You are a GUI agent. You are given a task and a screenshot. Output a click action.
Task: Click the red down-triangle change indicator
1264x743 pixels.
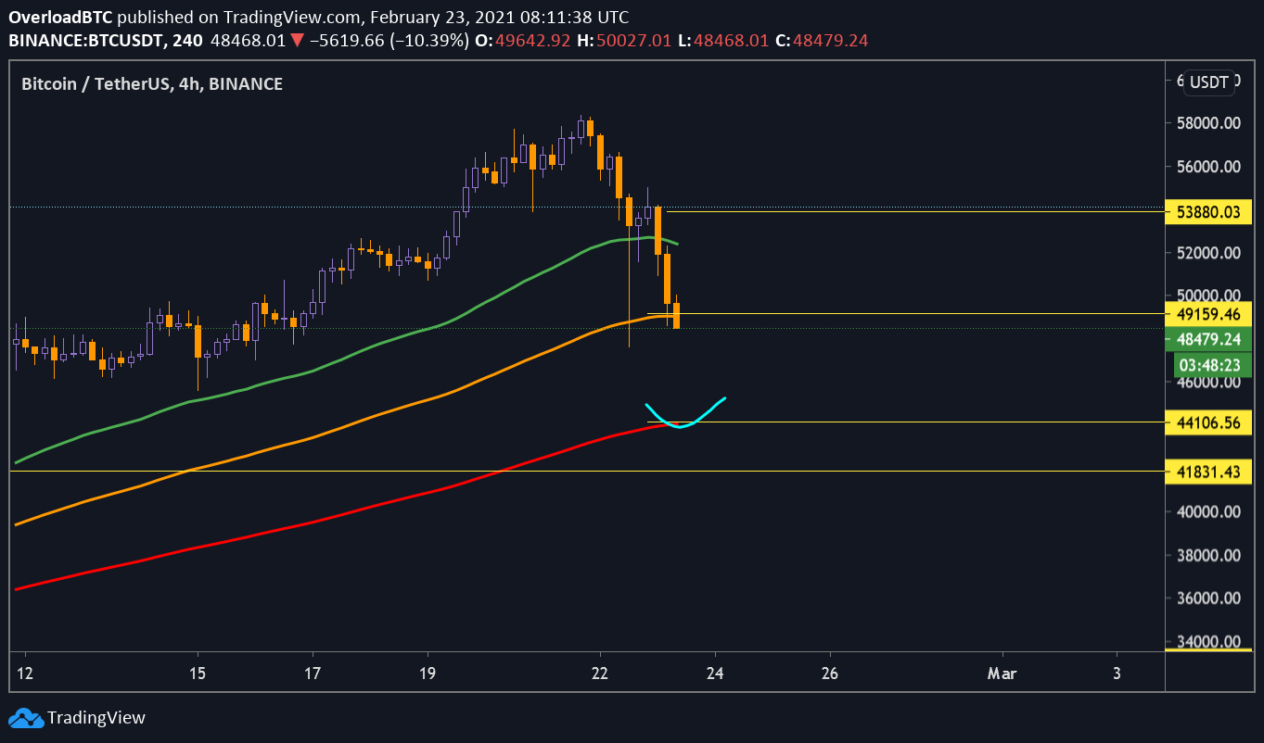tap(297, 41)
